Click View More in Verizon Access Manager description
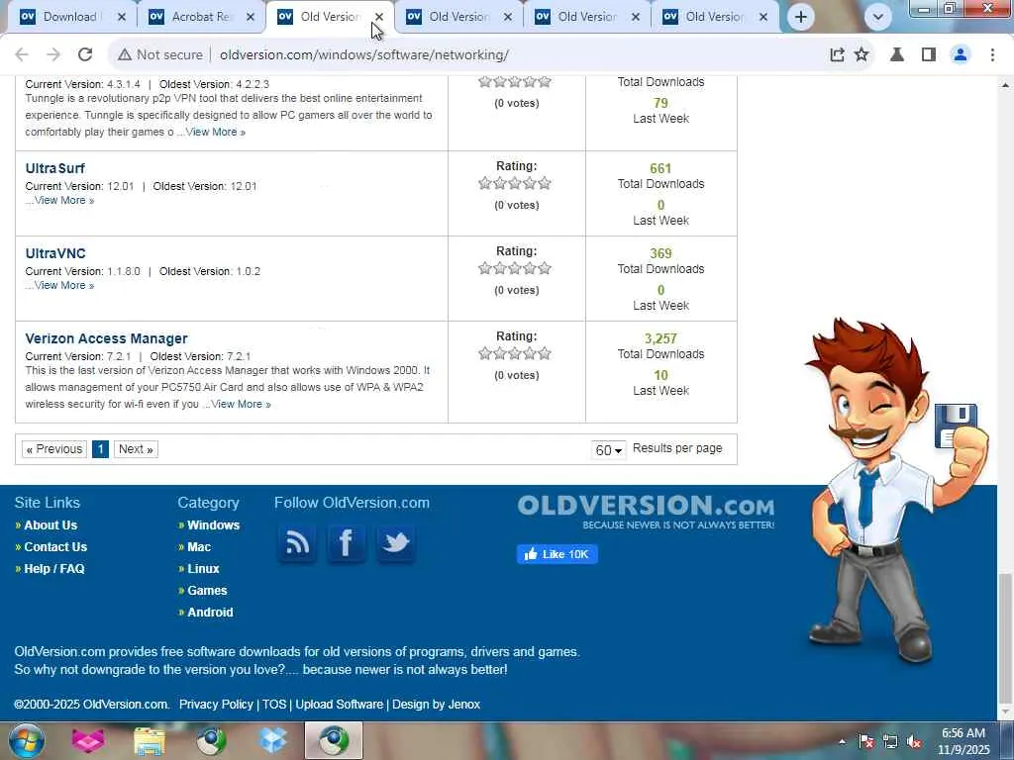 click(x=241, y=404)
